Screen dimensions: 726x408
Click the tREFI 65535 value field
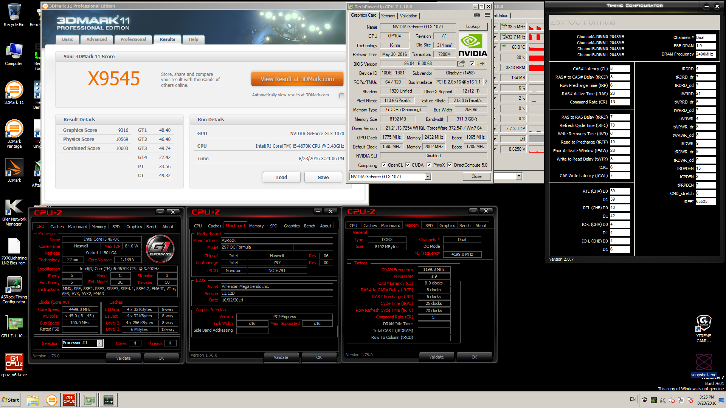(x=705, y=202)
